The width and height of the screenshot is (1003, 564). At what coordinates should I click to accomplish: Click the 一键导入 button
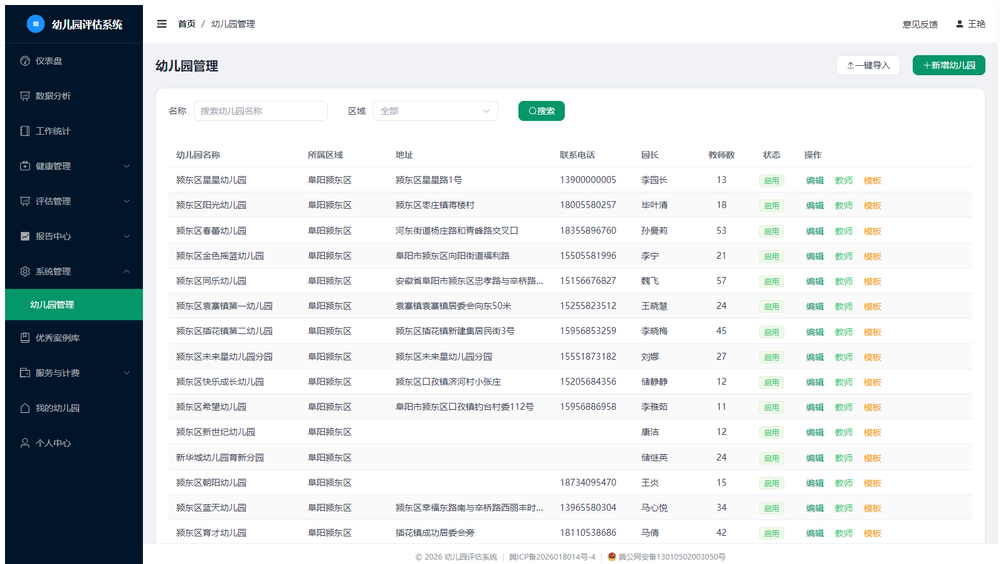tap(868, 65)
